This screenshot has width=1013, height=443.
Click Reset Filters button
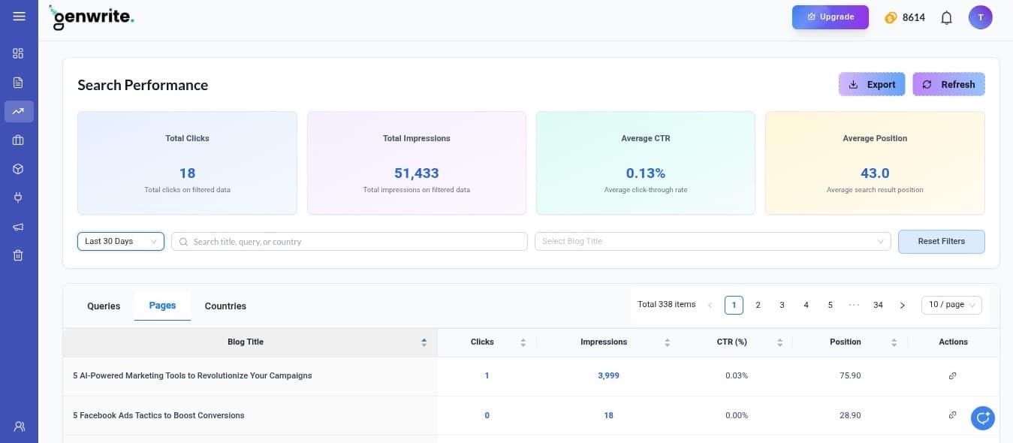coord(942,242)
